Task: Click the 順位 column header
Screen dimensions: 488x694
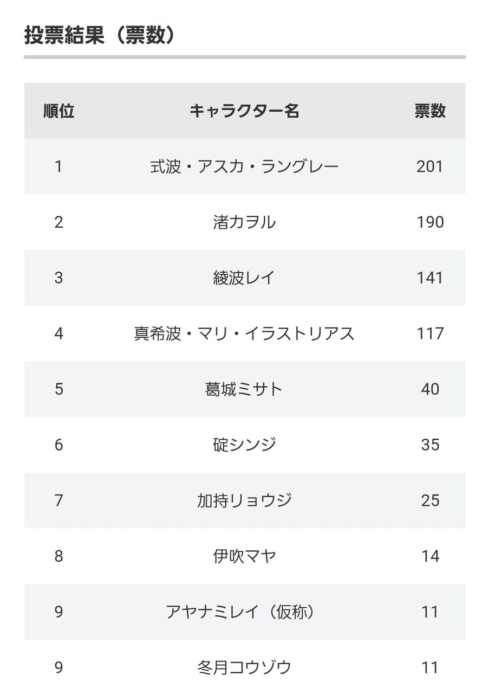Action: click(x=58, y=111)
